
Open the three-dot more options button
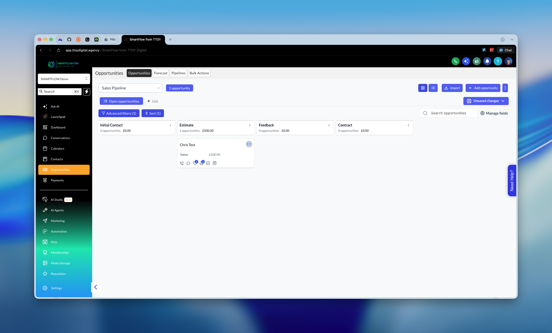[505, 88]
